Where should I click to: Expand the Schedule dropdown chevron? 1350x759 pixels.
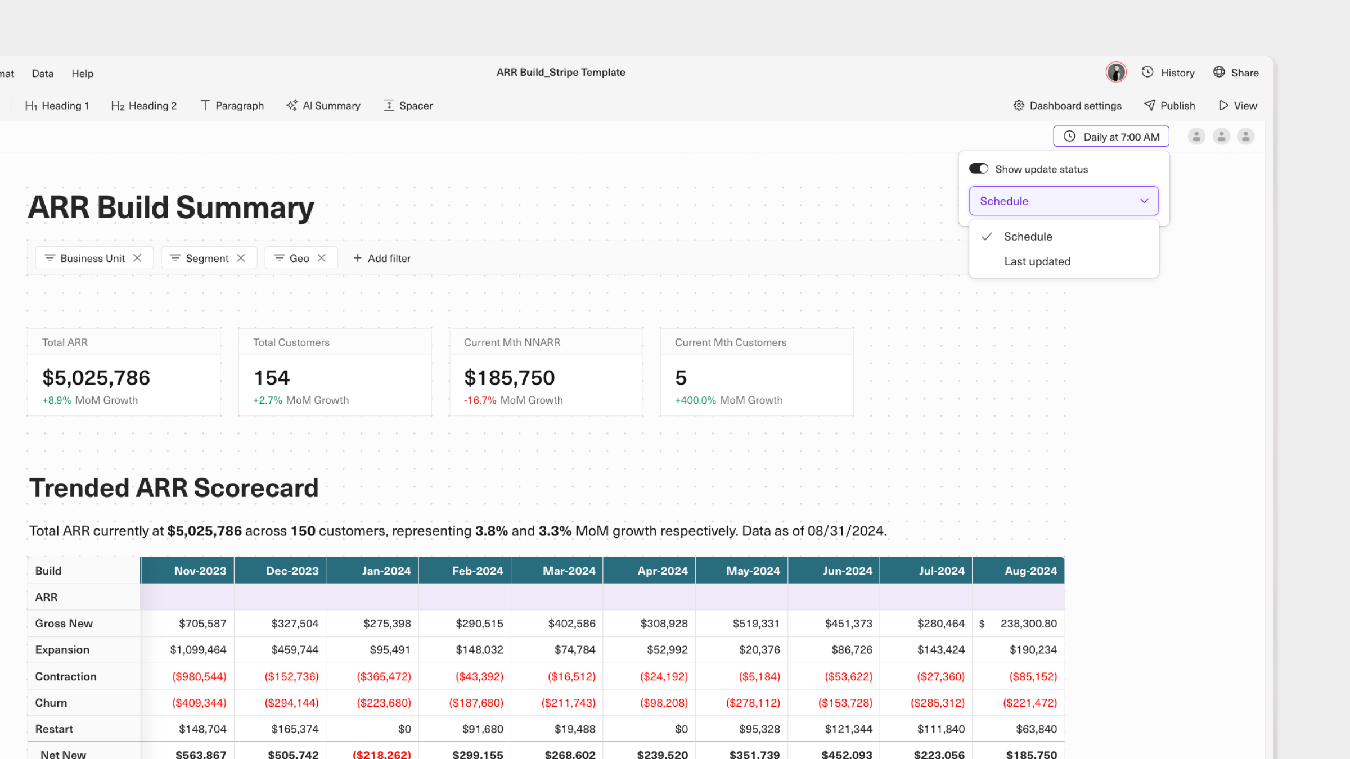click(1144, 201)
